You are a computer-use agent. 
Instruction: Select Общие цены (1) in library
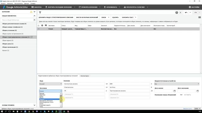tap(8, 44)
